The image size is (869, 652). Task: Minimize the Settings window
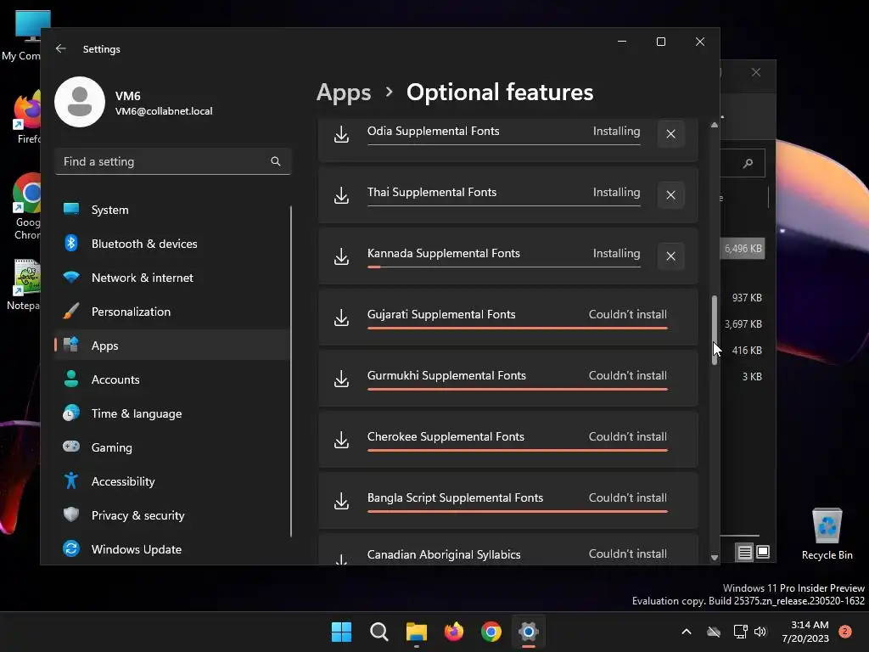[x=622, y=42]
